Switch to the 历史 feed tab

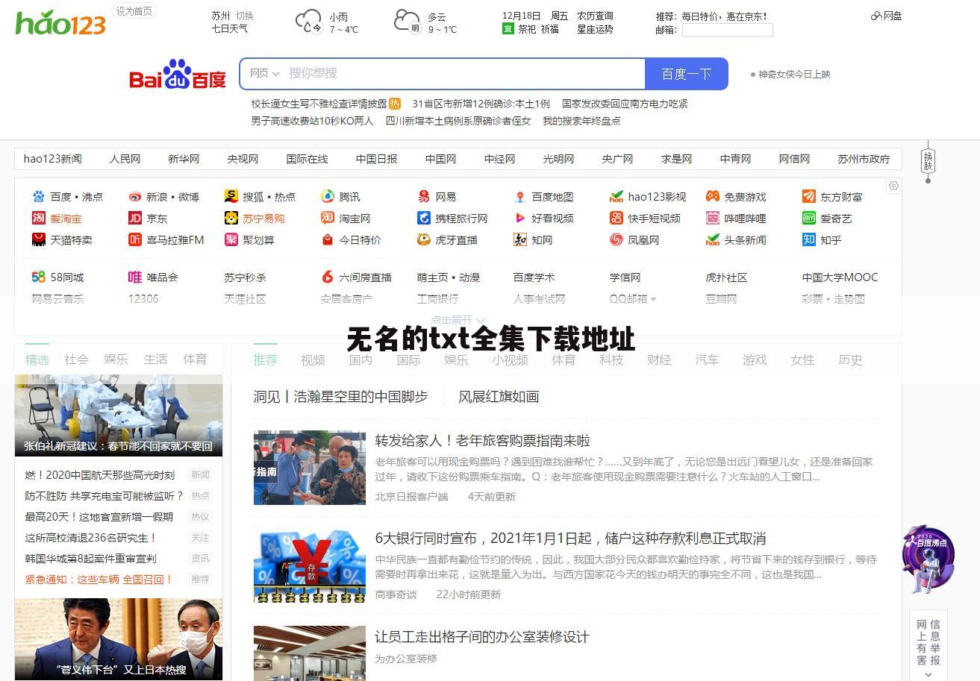(x=851, y=360)
